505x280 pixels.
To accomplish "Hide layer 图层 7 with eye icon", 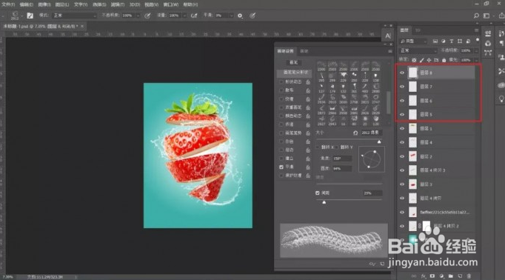I will 402,87.
